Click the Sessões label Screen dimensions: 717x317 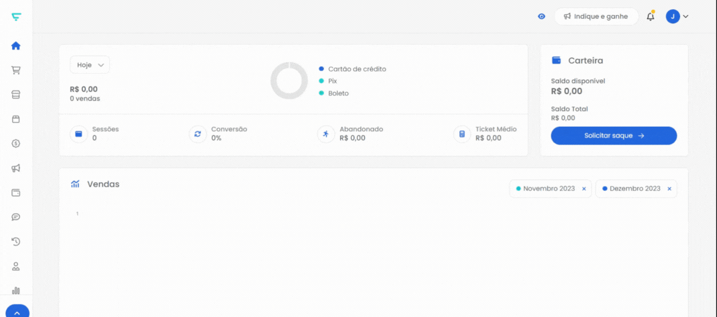click(x=106, y=129)
